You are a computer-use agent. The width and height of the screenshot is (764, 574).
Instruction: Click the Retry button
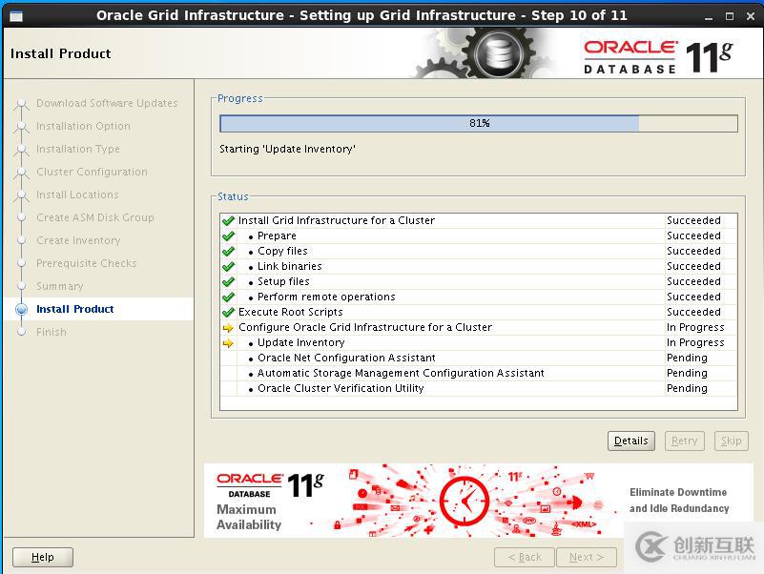(685, 441)
